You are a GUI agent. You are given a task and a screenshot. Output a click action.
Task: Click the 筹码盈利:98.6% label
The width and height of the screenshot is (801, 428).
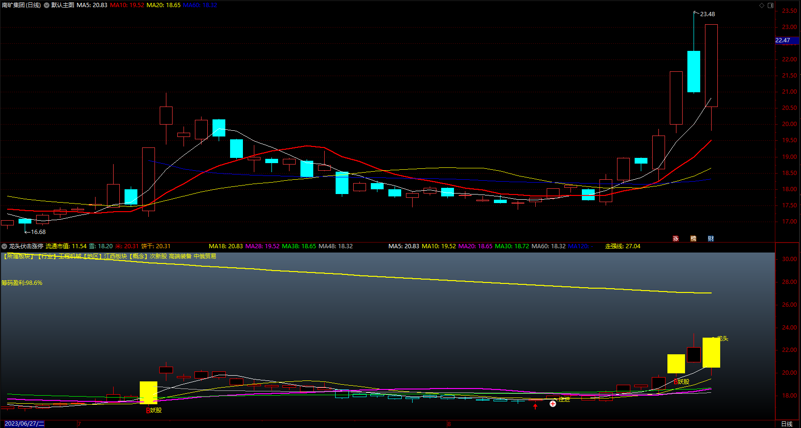tap(22, 283)
